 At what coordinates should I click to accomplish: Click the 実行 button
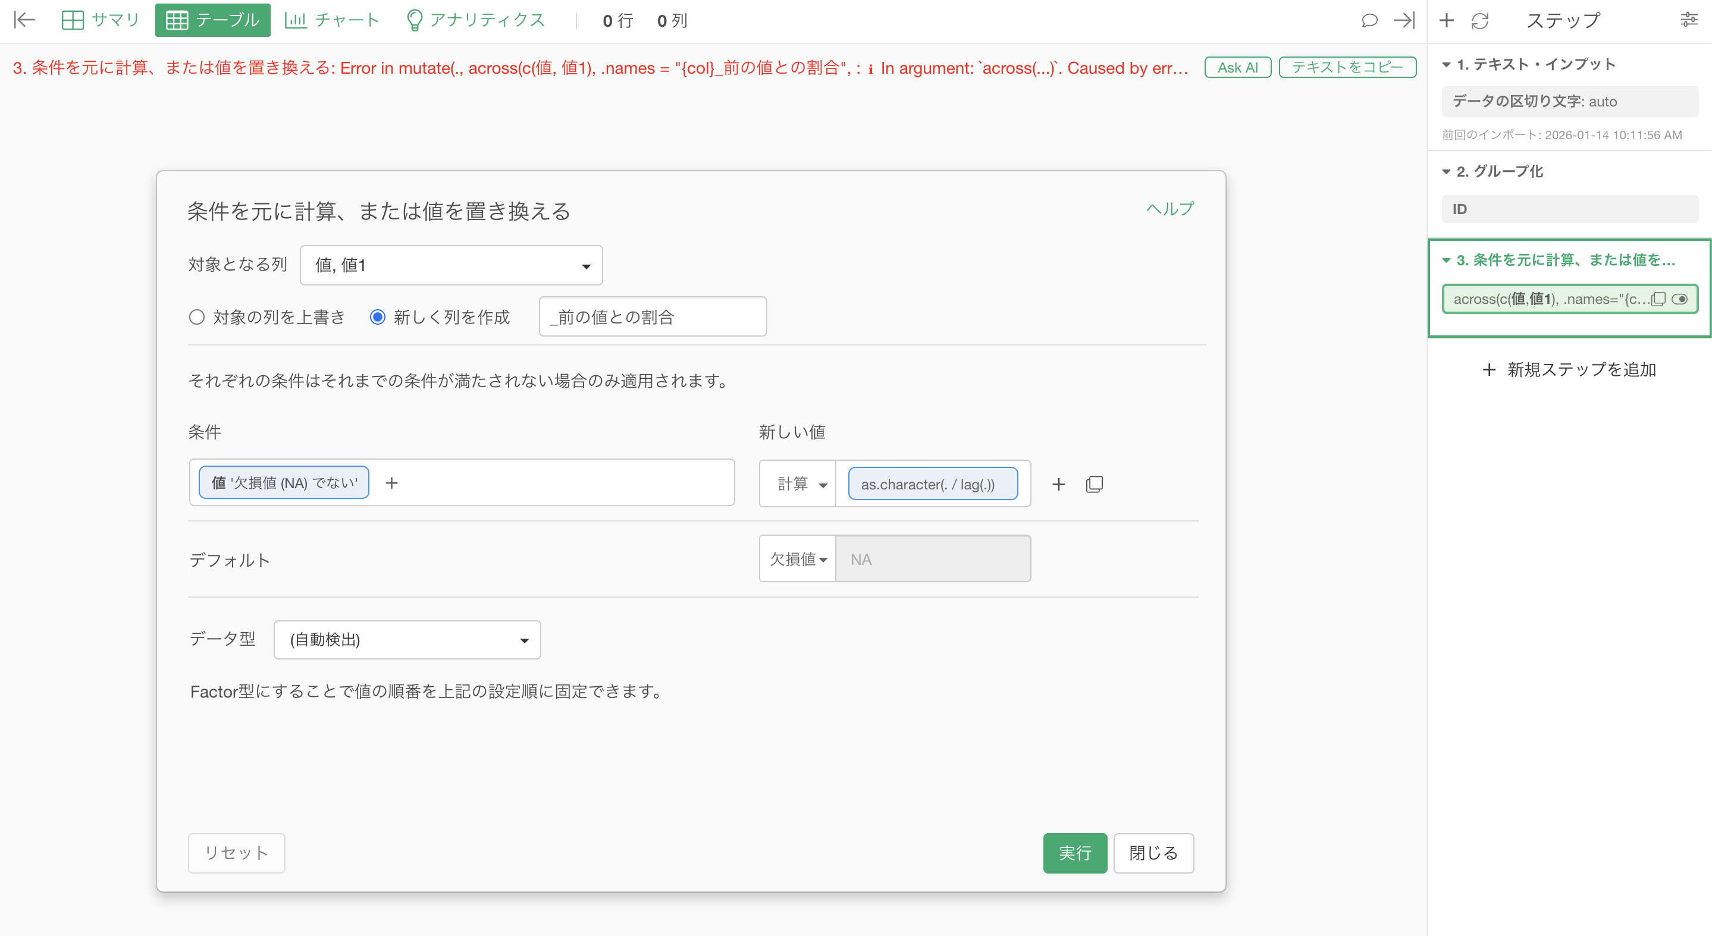(1075, 853)
